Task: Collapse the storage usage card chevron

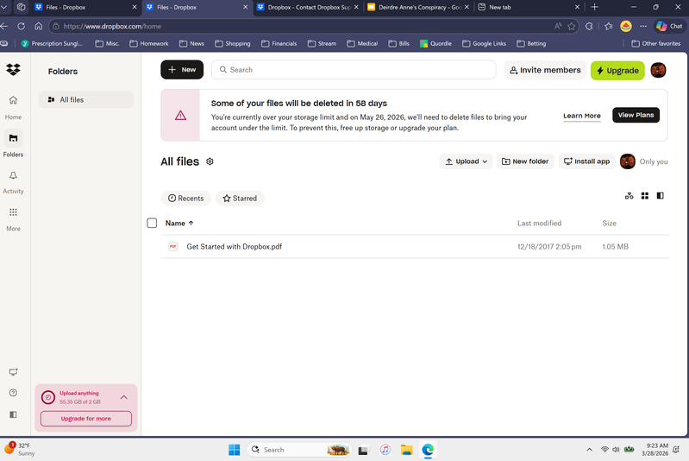Action: (123, 397)
